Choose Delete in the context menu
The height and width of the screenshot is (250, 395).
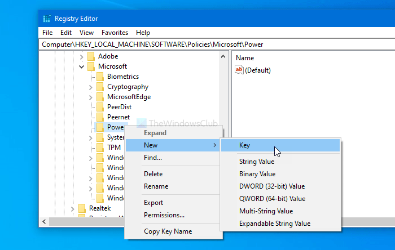coord(173,174)
